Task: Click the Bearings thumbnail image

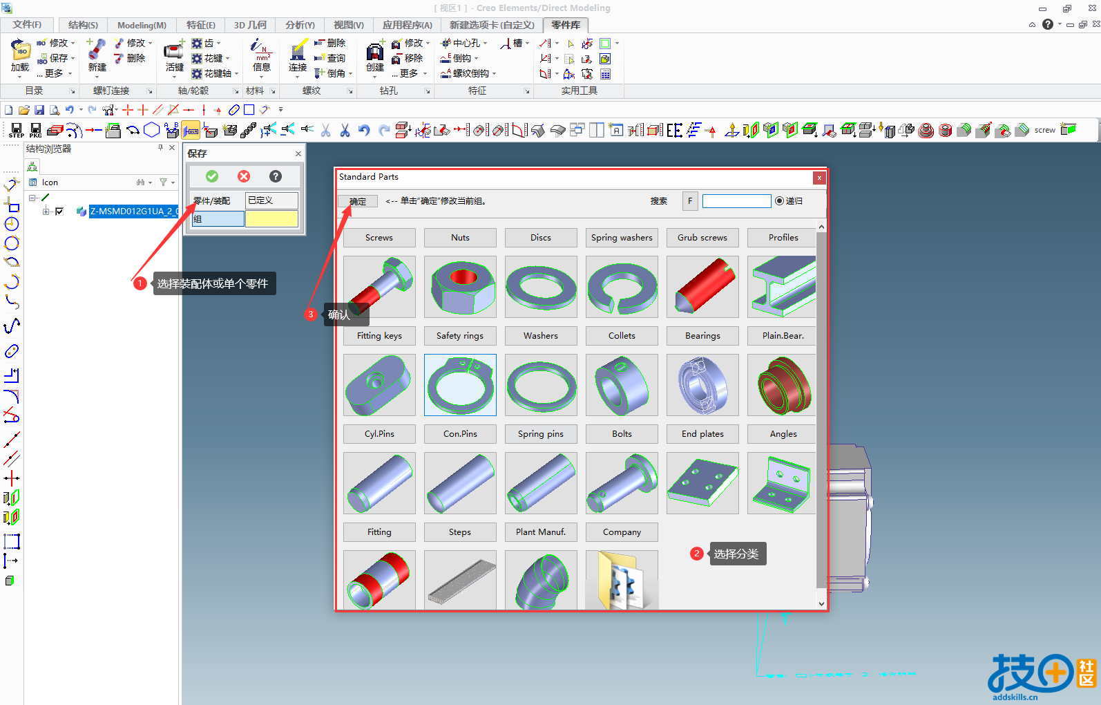Action: click(x=702, y=385)
